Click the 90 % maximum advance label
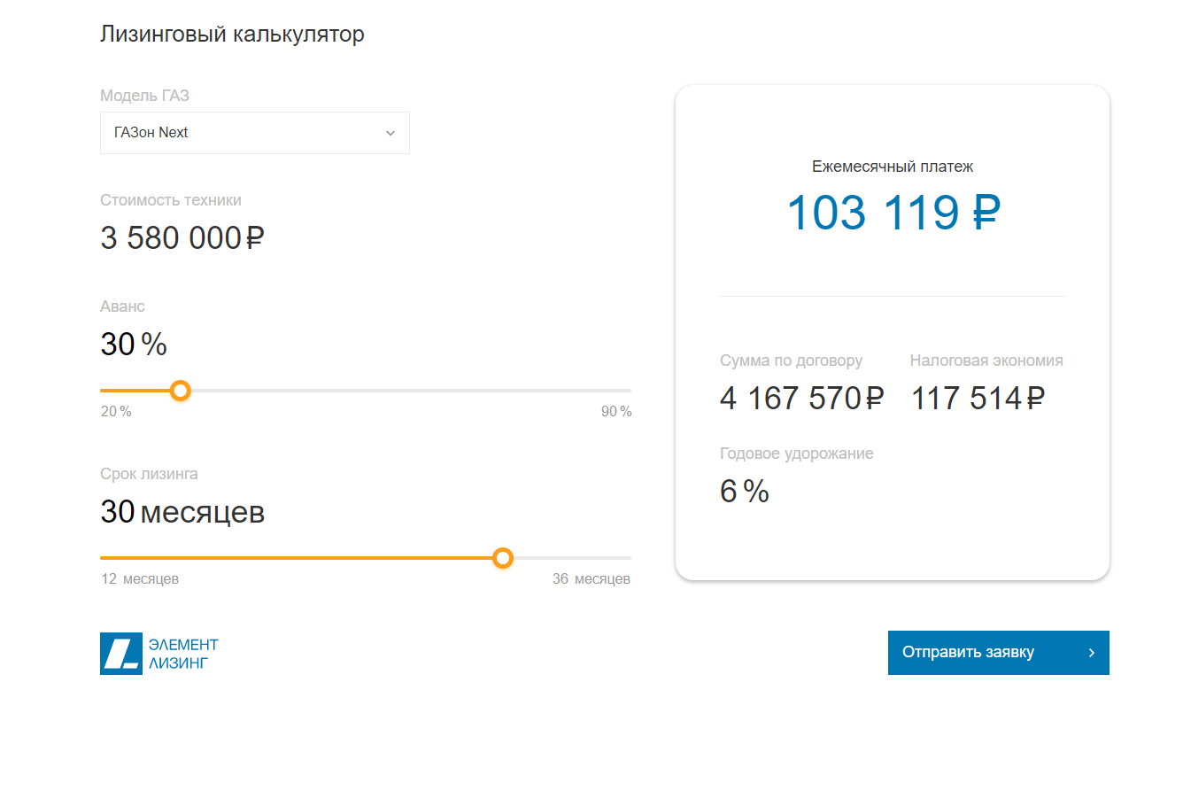Image resolution: width=1183 pixels, height=791 pixels. tap(616, 412)
